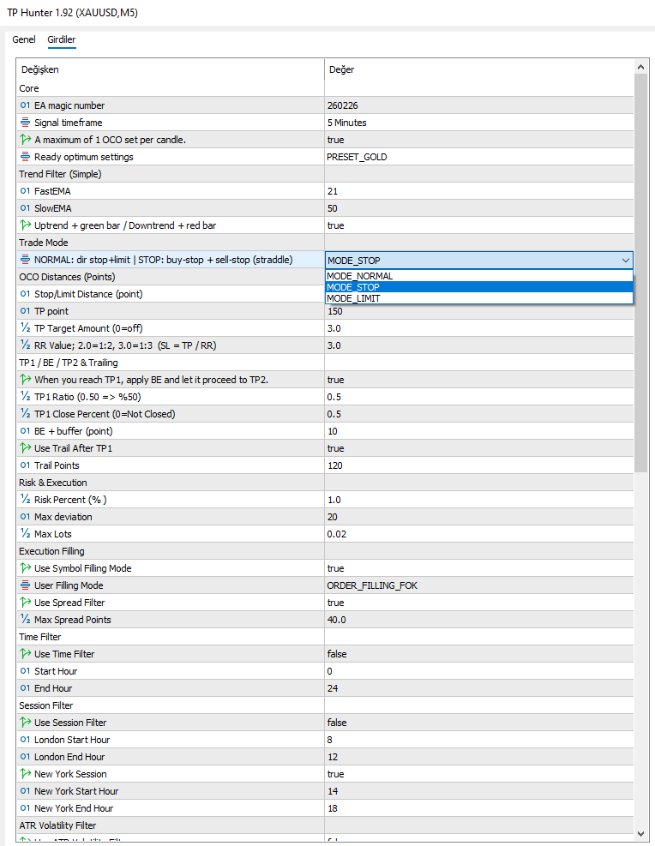
Task: Click the double icon beside TP Target Amount
Action: pyautogui.click(x=26, y=328)
